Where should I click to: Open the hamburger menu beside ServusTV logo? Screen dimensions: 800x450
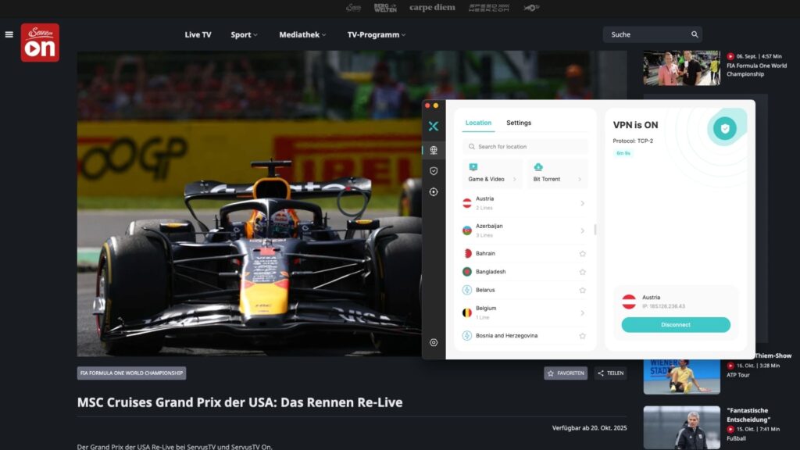pyautogui.click(x=9, y=34)
